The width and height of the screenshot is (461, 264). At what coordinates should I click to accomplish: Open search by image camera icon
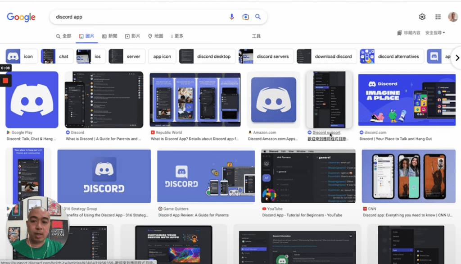245,17
